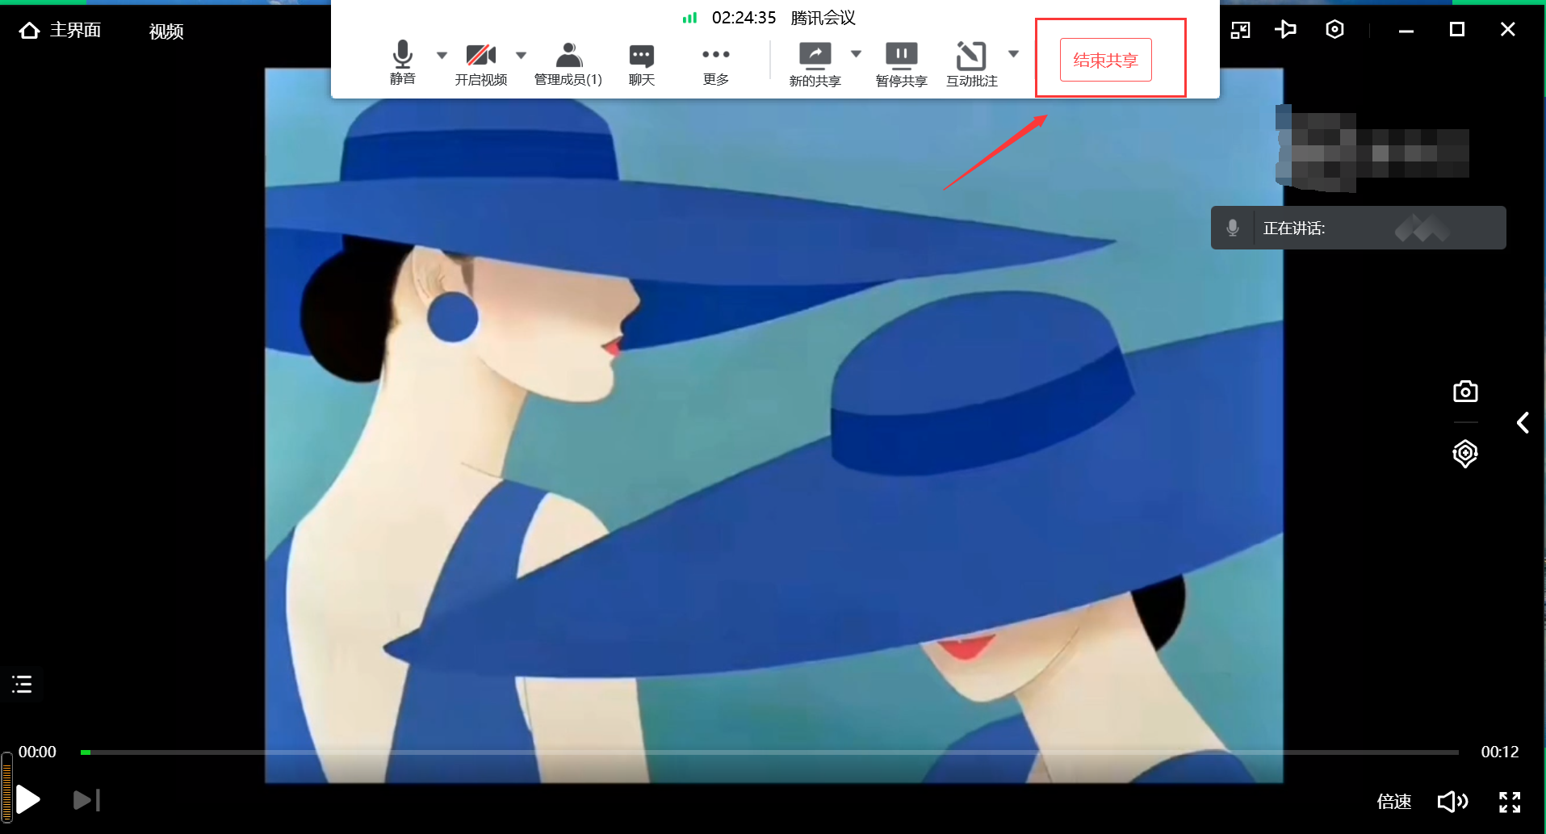Click the blurred participant thumbnail

point(1372,149)
